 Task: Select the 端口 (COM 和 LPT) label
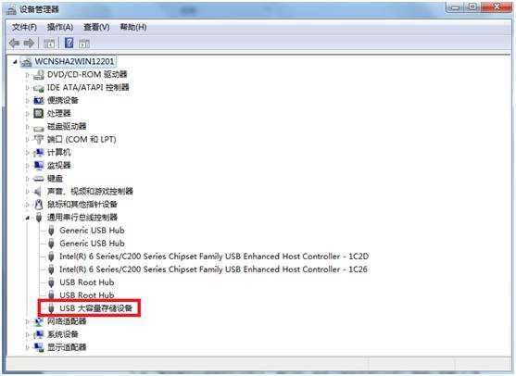coord(82,140)
